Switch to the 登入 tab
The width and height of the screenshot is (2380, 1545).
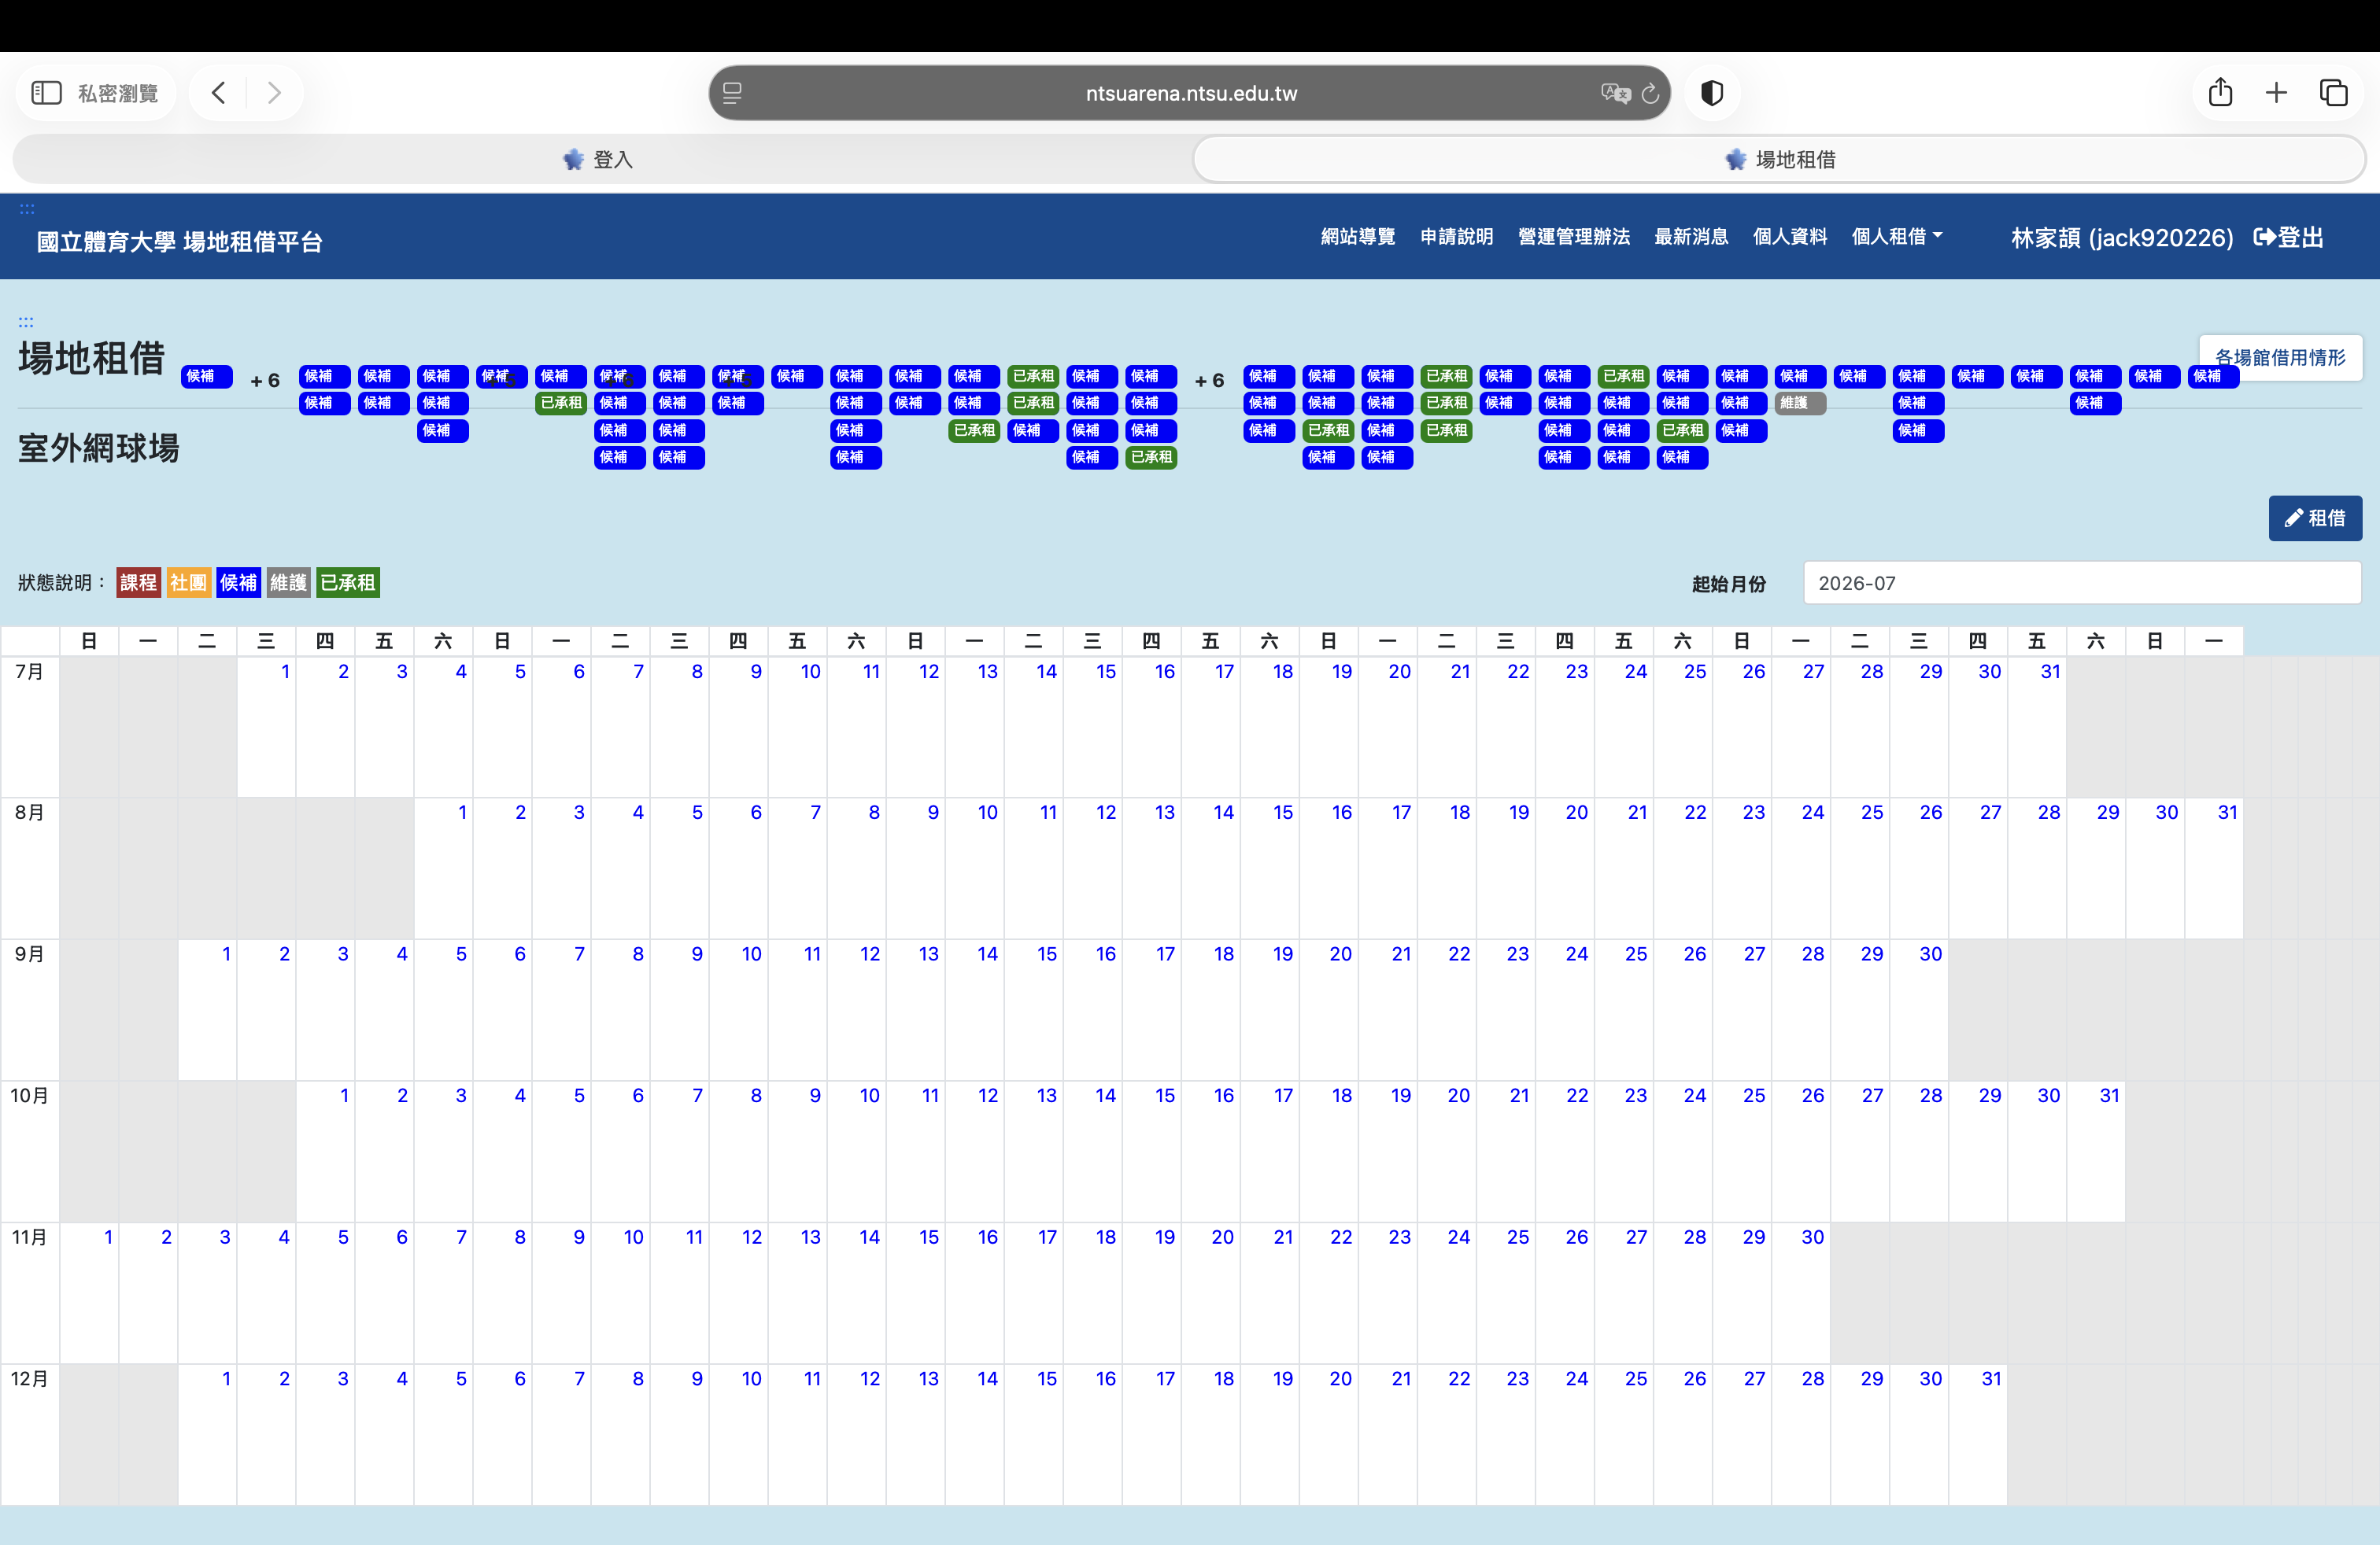(x=598, y=159)
